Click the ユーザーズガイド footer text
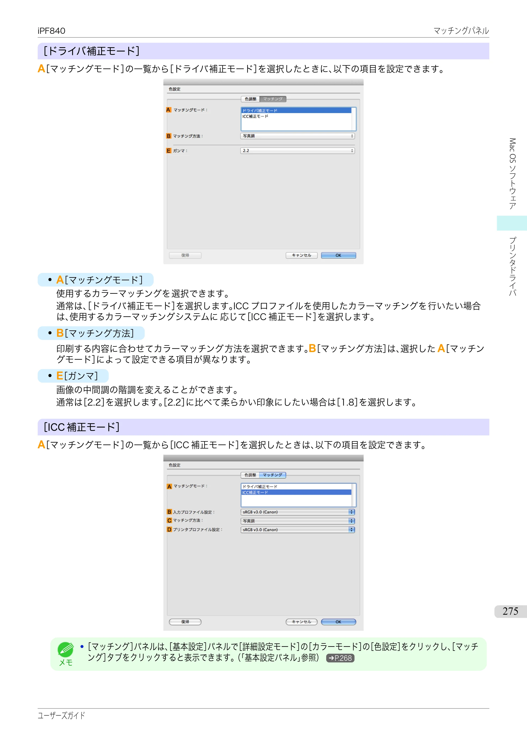Viewport: 527px width, 746px height. coord(61,715)
